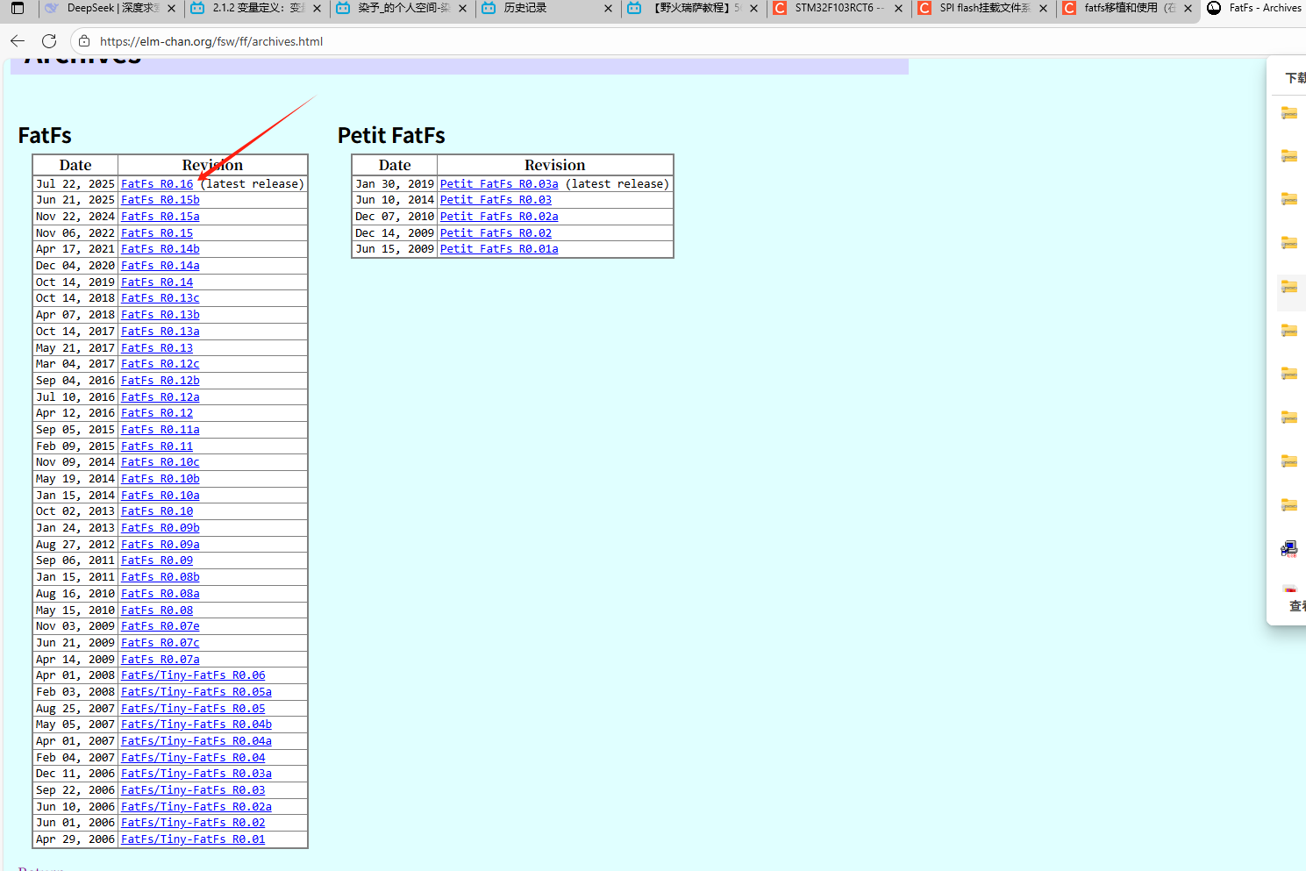Open the FatFs R0.08a link
Viewport: 1306px width, 871px height.
161,594
